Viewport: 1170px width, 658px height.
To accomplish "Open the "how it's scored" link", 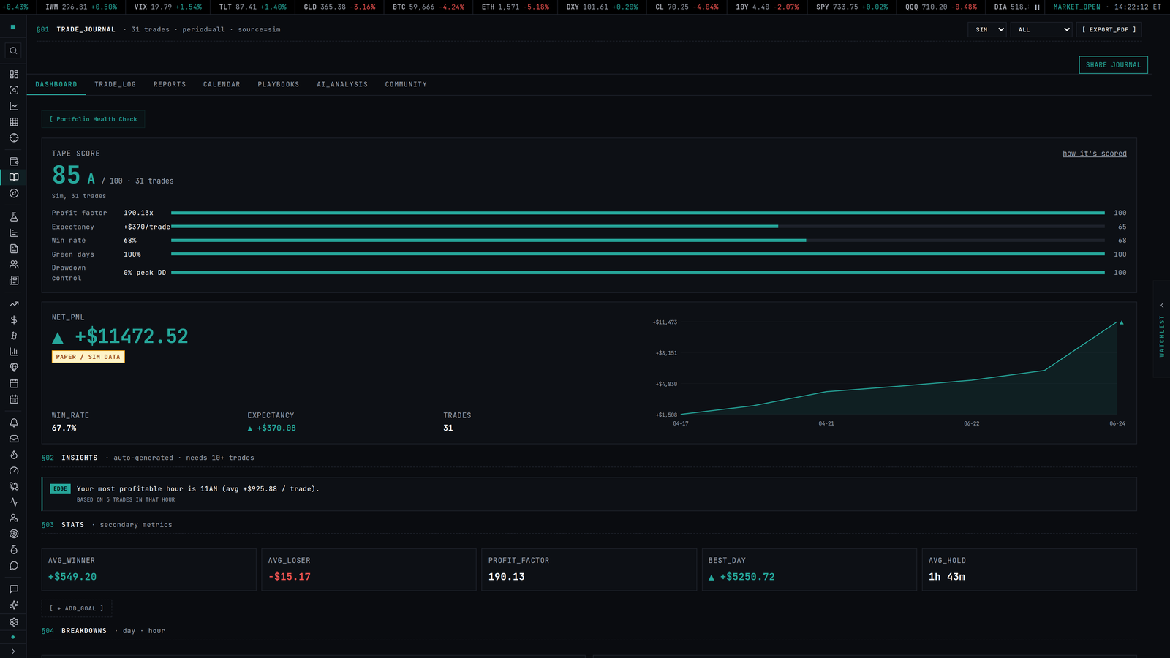I will 1094,154.
